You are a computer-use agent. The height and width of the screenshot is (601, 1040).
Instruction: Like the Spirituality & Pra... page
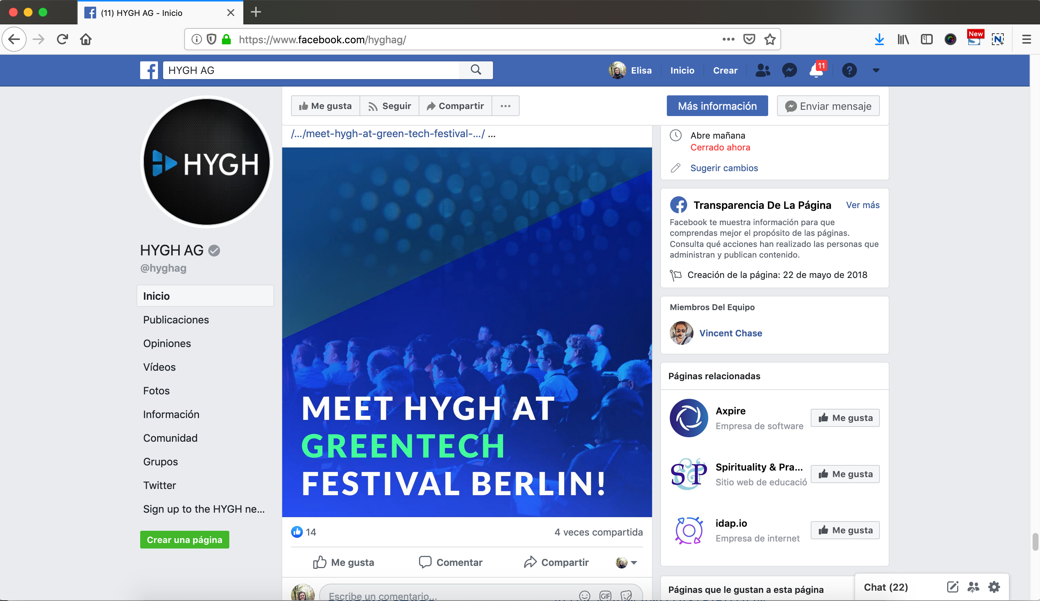(x=845, y=474)
